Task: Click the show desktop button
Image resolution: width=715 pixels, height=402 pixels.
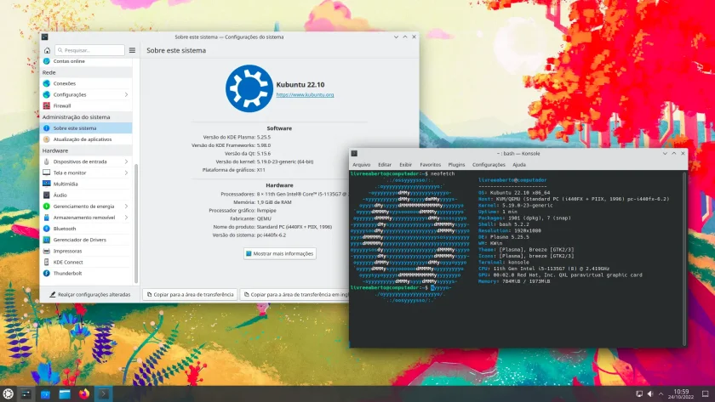Action: coord(705,394)
